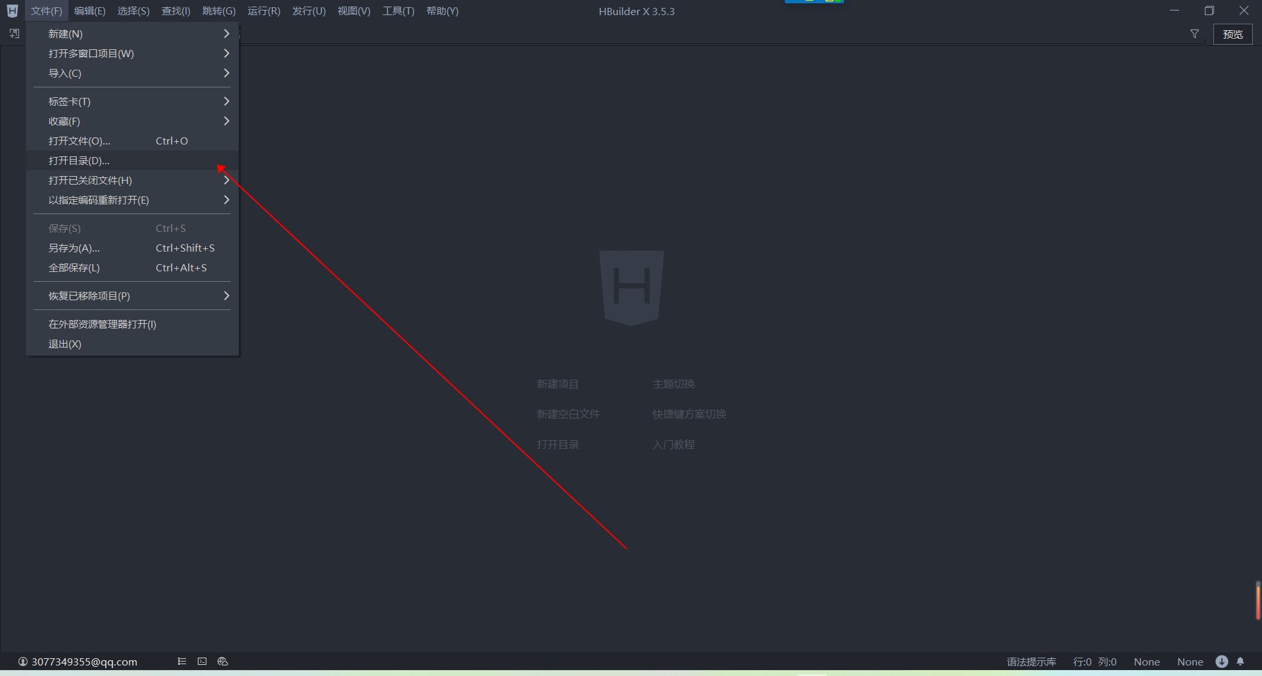Viewport: 1262px width, 676px height.
Task: Expand the 打开已关闭文件(H) submenu
Action: click(132, 180)
